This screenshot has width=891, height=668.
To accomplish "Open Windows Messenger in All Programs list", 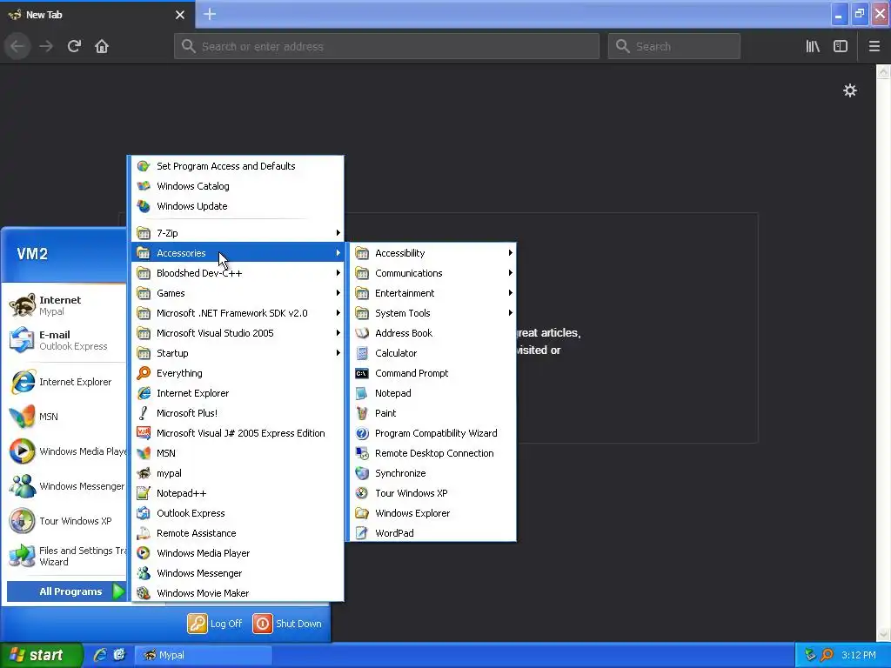I will pyautogui.click(x=238, y=573).
